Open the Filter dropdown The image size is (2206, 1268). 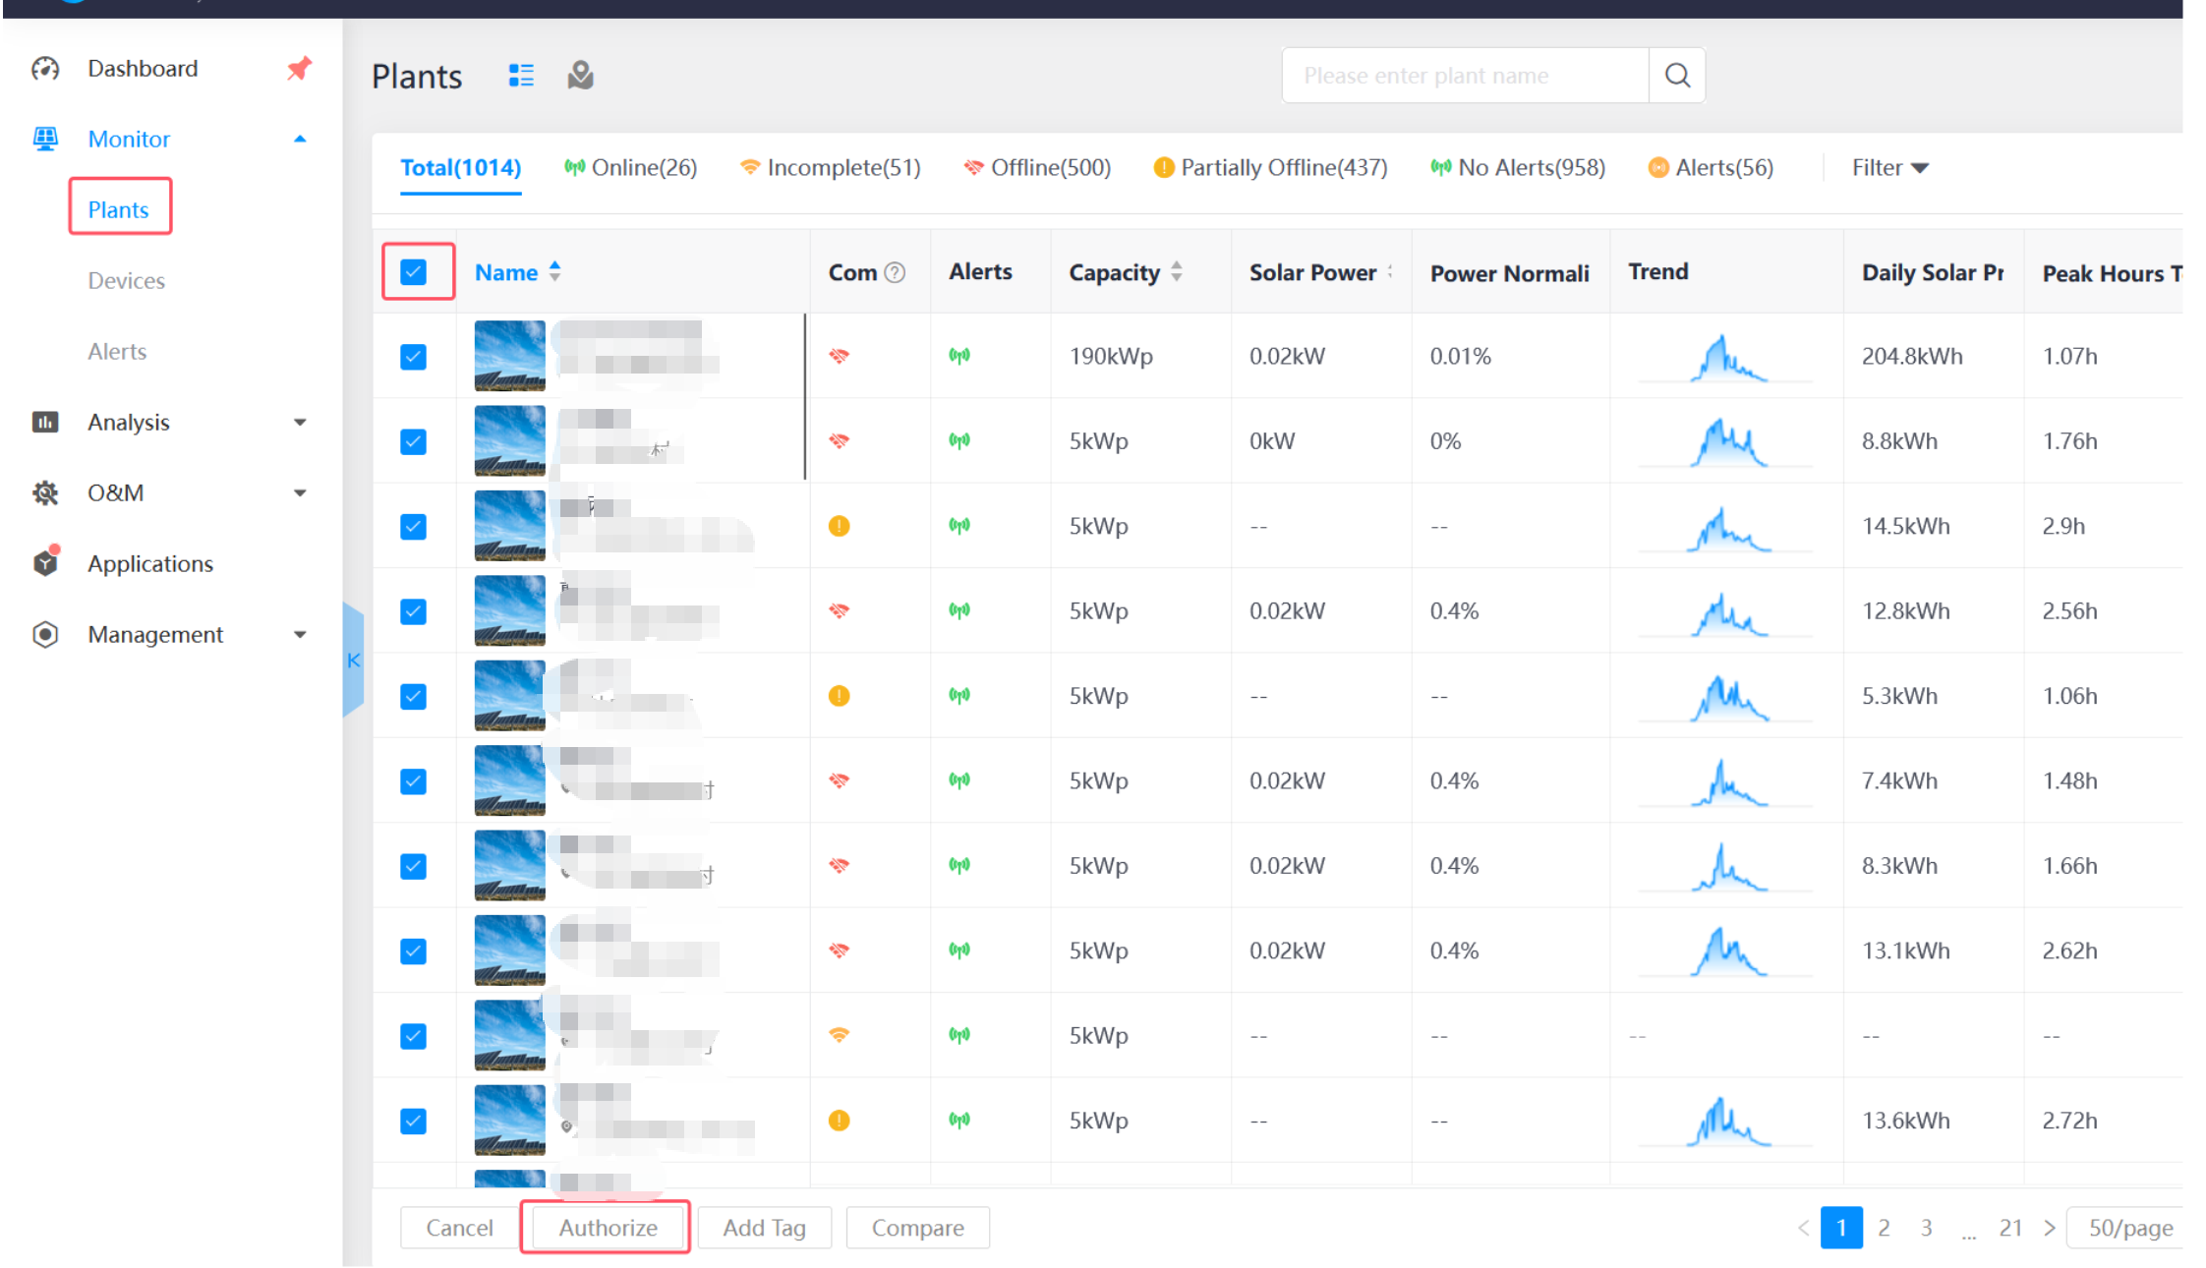pyautogui.click(x=1889, y=168)
